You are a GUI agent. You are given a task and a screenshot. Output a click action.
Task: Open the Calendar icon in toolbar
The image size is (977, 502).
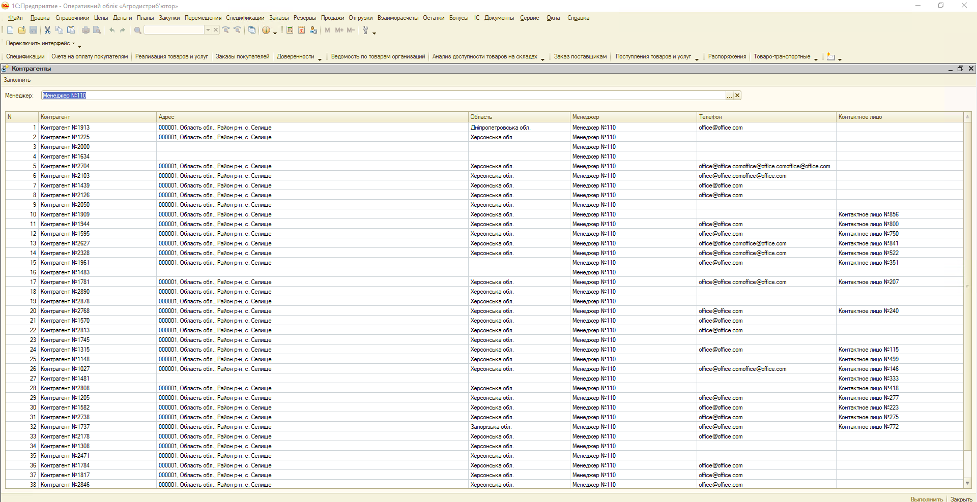301,30
